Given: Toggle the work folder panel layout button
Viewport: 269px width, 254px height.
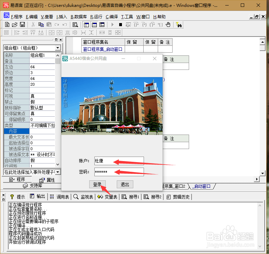Looking at the screenshot, I should [x=86, y=25].
